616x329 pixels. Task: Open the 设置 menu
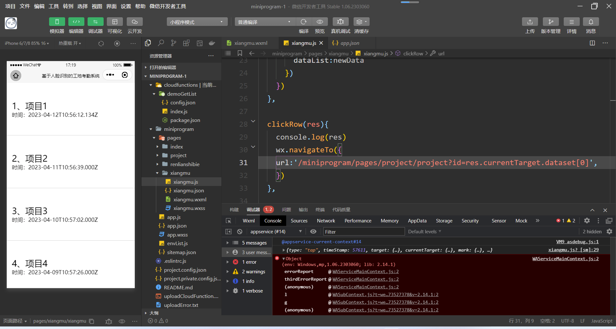coord(126,6)
